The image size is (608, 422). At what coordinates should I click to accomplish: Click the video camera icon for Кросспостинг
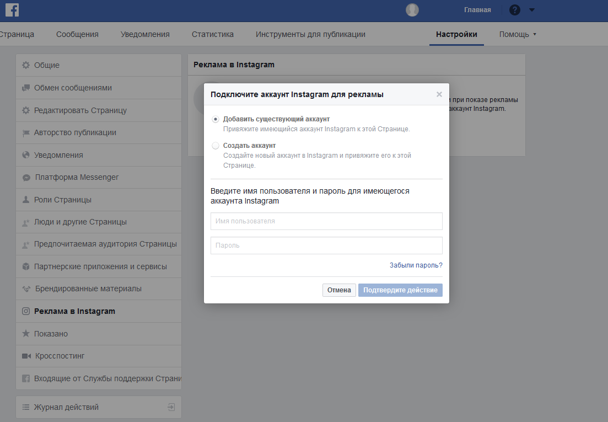pos(26,356)
